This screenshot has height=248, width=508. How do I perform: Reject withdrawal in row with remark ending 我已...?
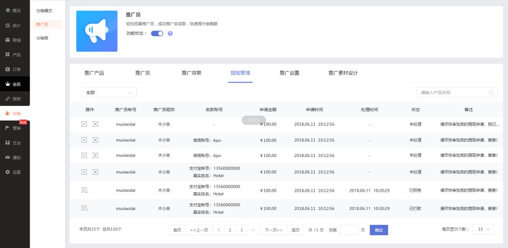[x=95, y=124]
